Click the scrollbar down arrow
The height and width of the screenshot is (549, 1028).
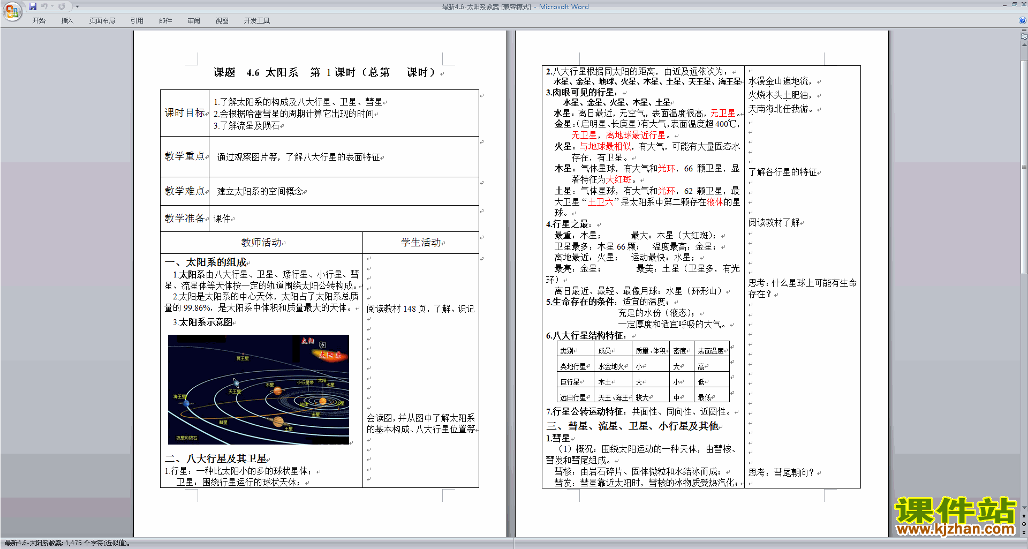(1024, 508)
